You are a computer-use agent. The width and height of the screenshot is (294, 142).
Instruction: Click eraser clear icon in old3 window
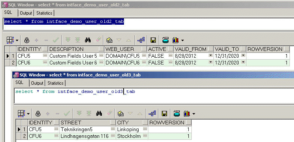point(110,113)
